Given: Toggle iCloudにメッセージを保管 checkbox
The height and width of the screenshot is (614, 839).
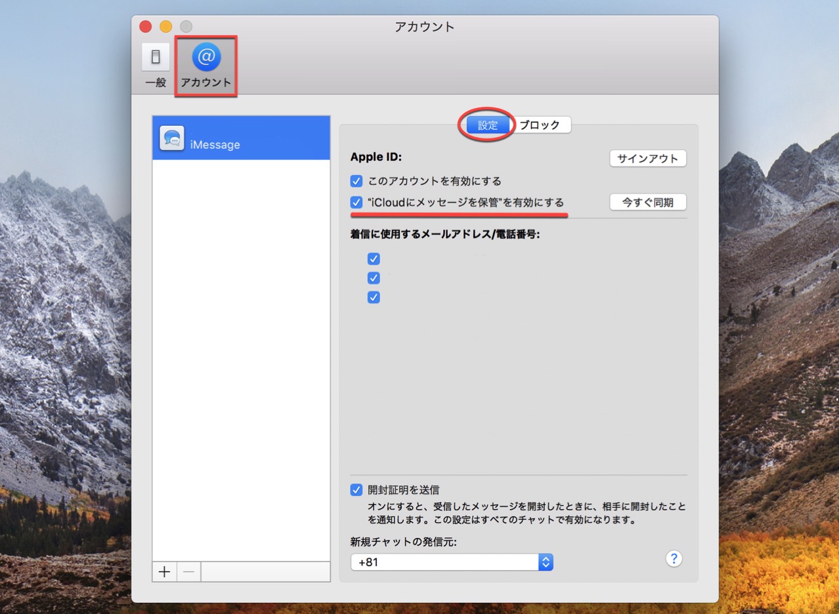Looking at the screenshot, I should [x=356, y=202].
